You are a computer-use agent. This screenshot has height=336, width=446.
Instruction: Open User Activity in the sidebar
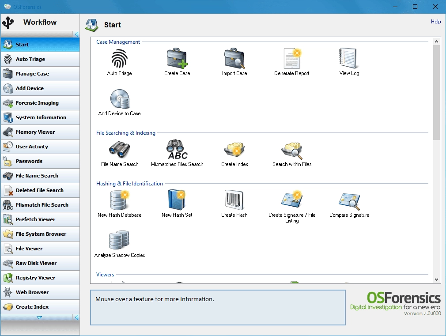coord(40,147)
